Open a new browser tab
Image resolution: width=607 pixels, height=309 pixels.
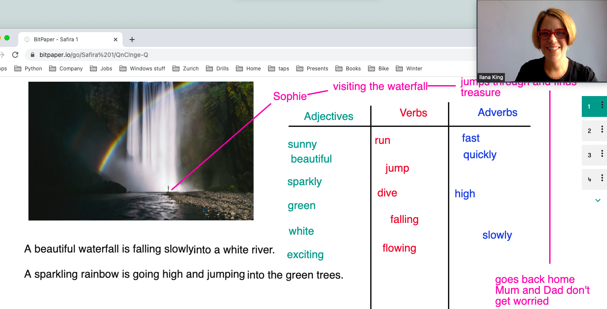tap(132, 40)
